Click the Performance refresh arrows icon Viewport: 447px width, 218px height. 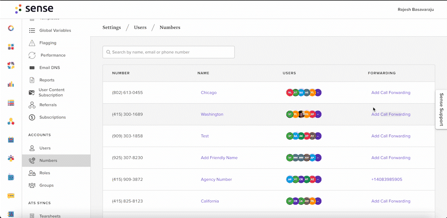pos(32,55)
